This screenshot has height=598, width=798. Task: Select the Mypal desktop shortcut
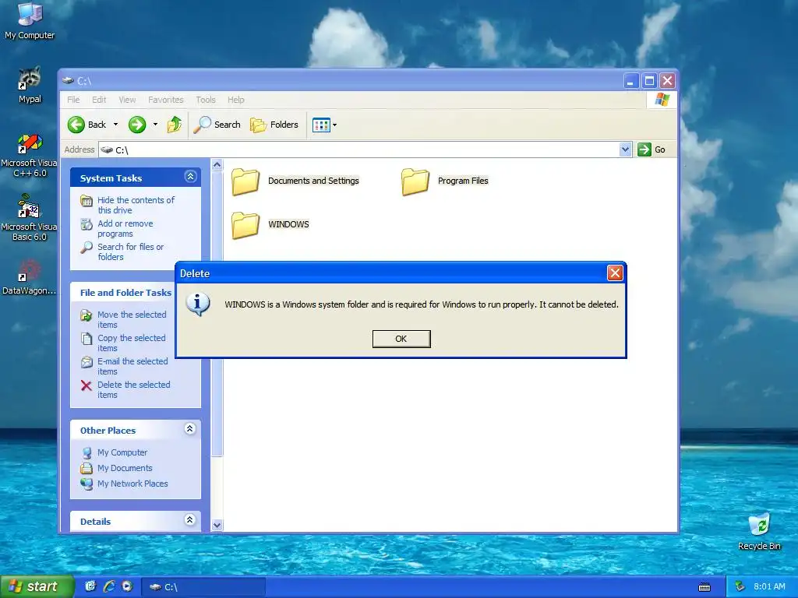pos(30,86)
